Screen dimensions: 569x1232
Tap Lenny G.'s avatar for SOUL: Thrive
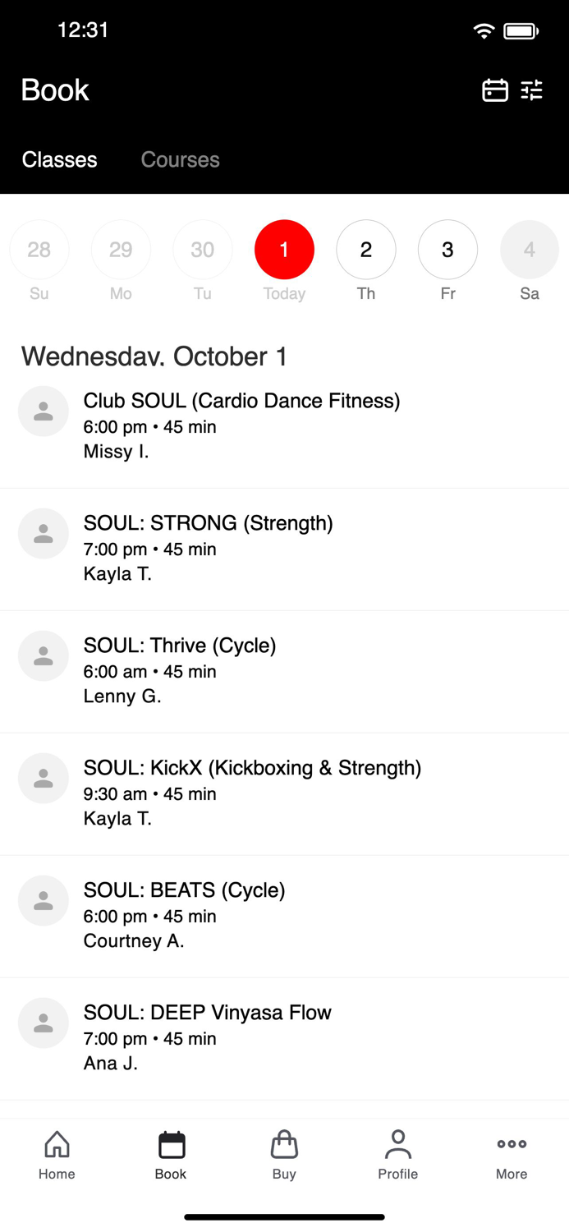pos(43,655)
